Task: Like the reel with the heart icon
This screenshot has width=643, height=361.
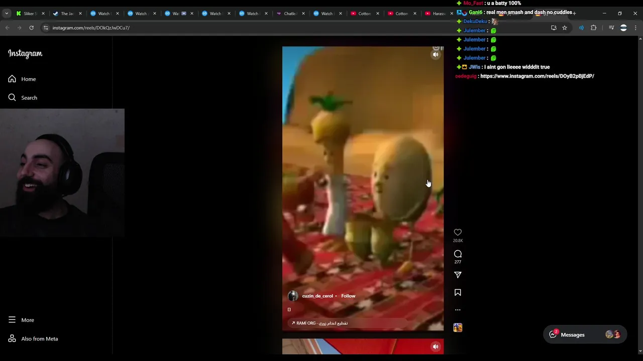Action: (458, 232)
